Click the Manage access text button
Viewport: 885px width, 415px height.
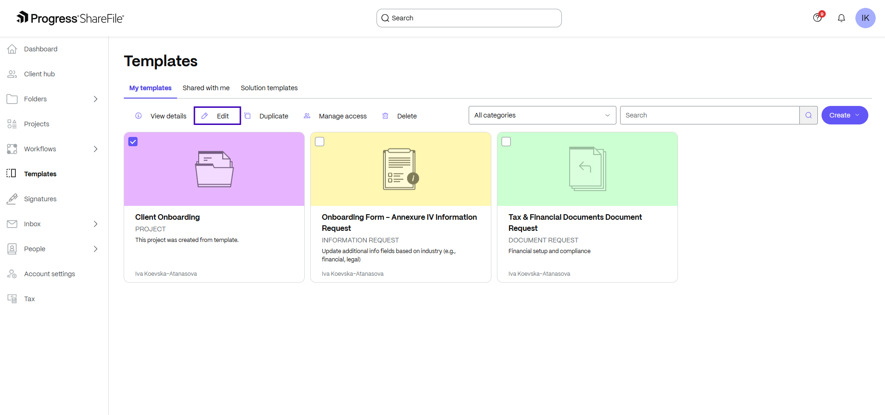(343, 116)
